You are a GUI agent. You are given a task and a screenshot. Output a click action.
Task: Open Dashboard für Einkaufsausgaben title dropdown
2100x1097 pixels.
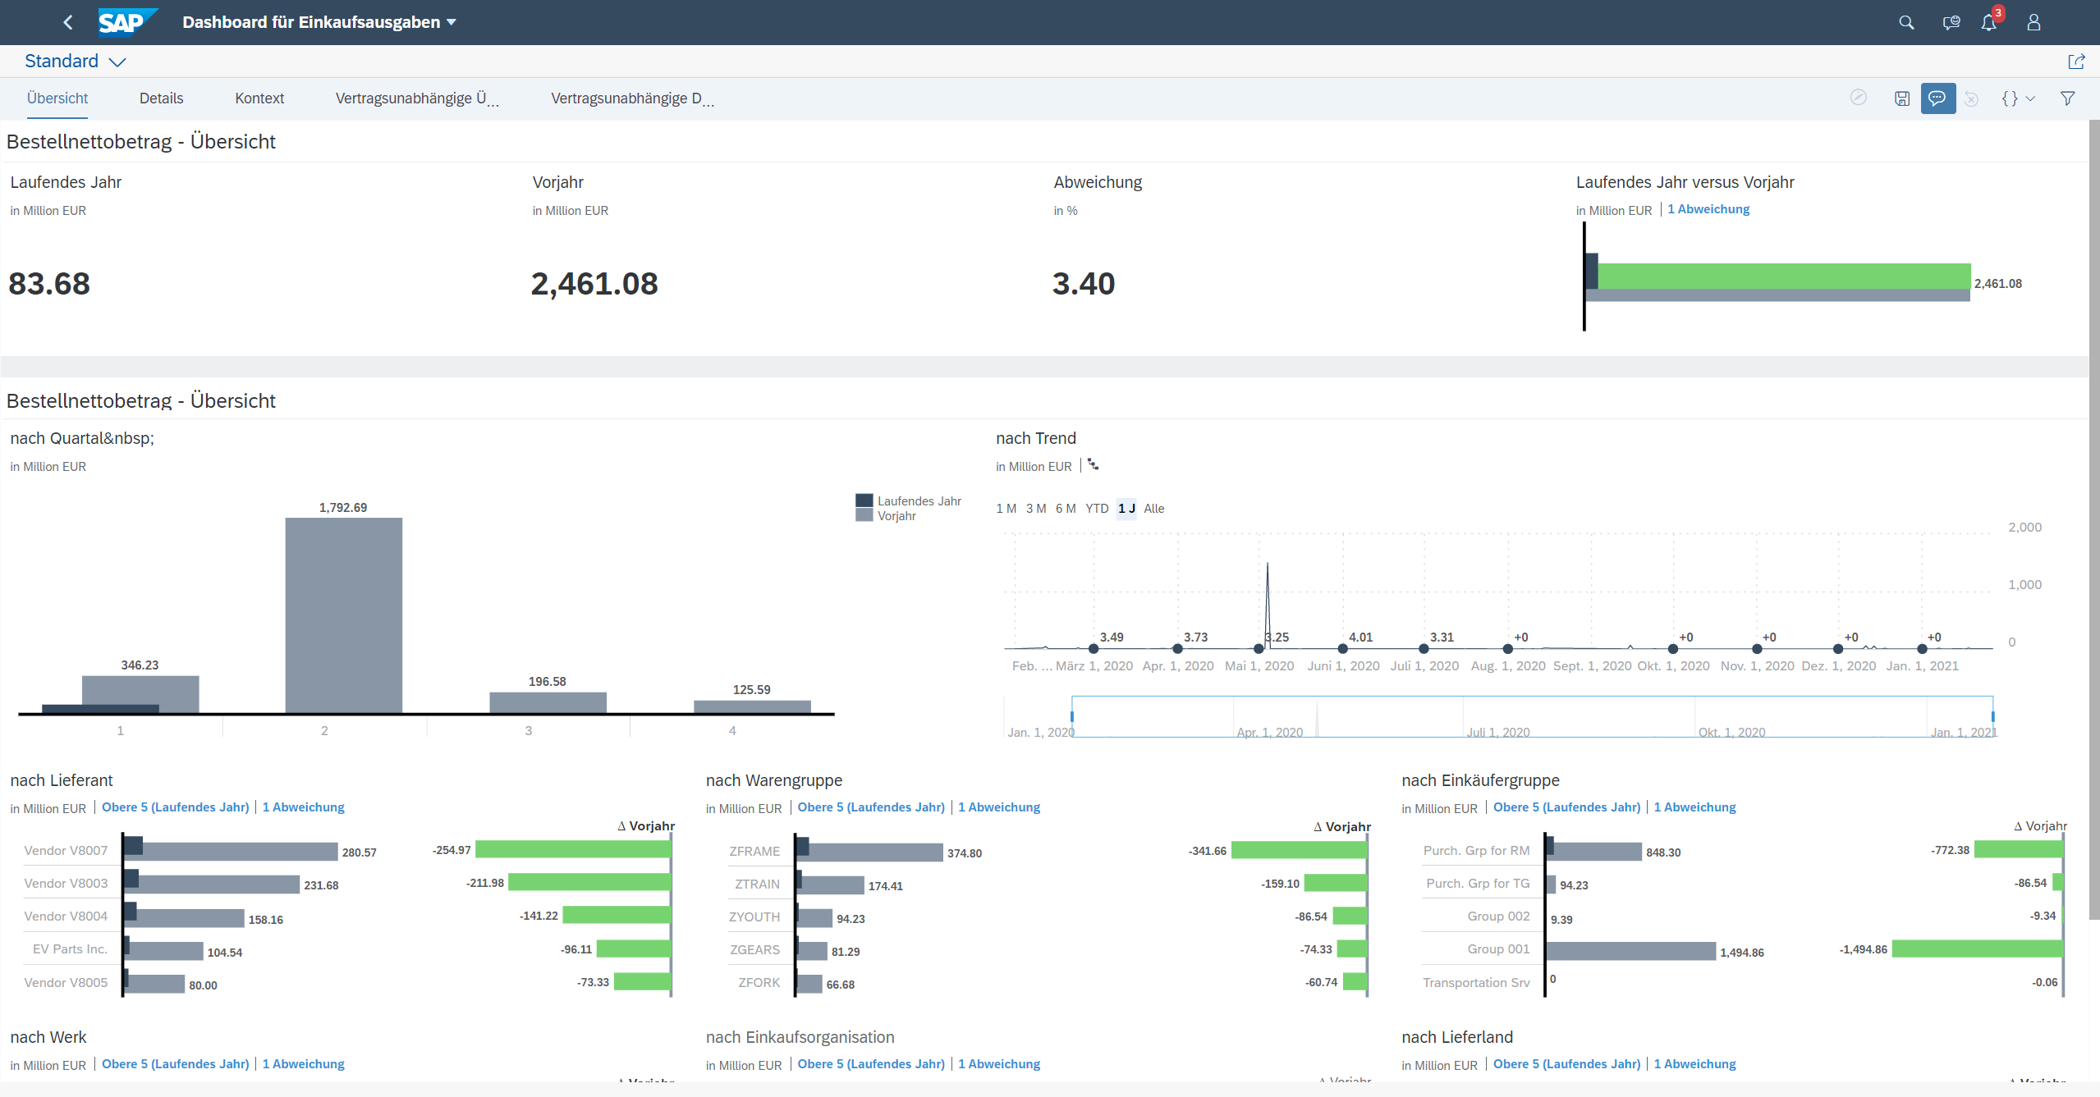(451, 22)
